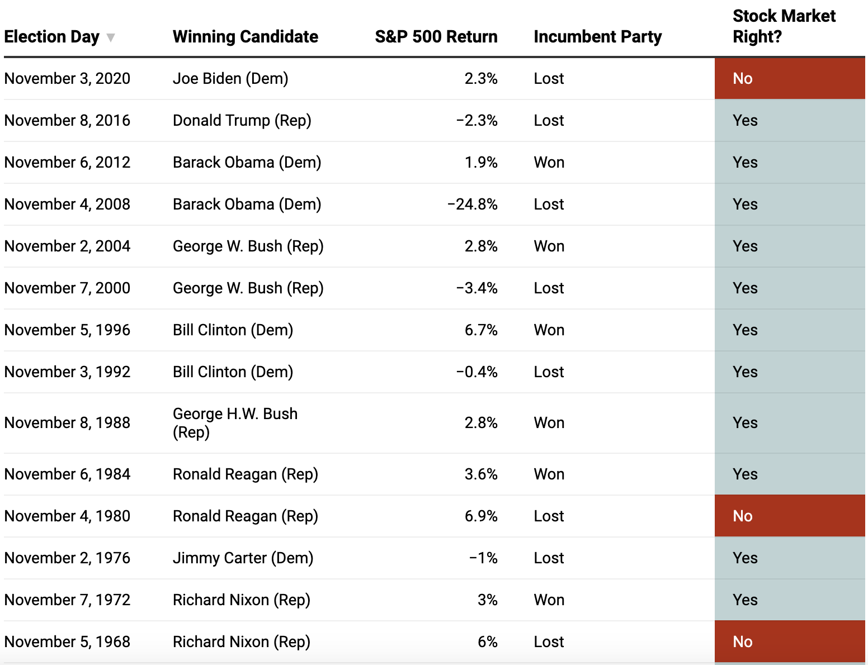Click the Stock Market Right? header

[784, 26]
